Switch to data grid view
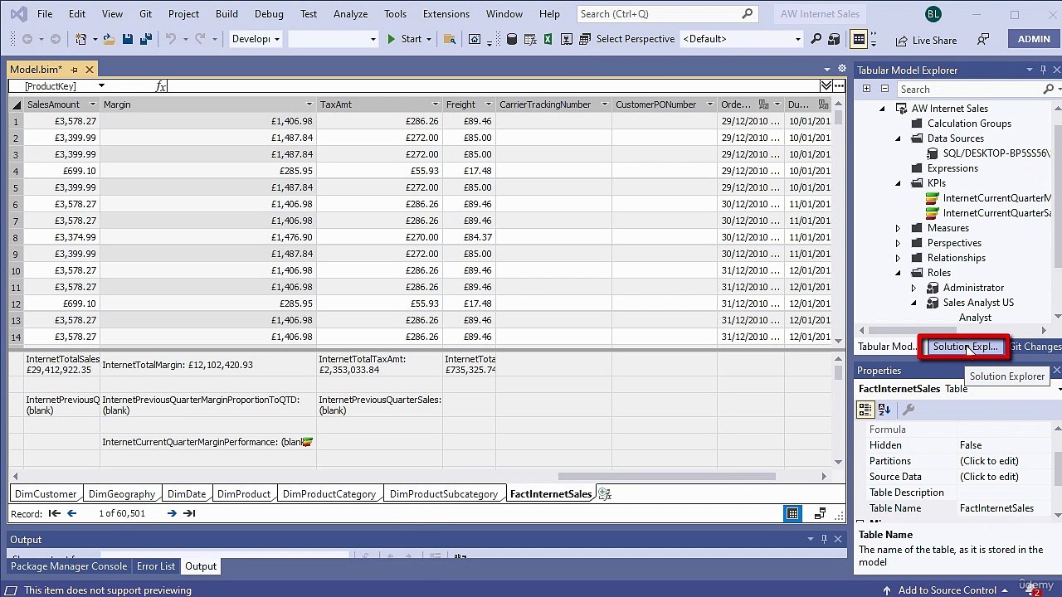 coord(793,514)
